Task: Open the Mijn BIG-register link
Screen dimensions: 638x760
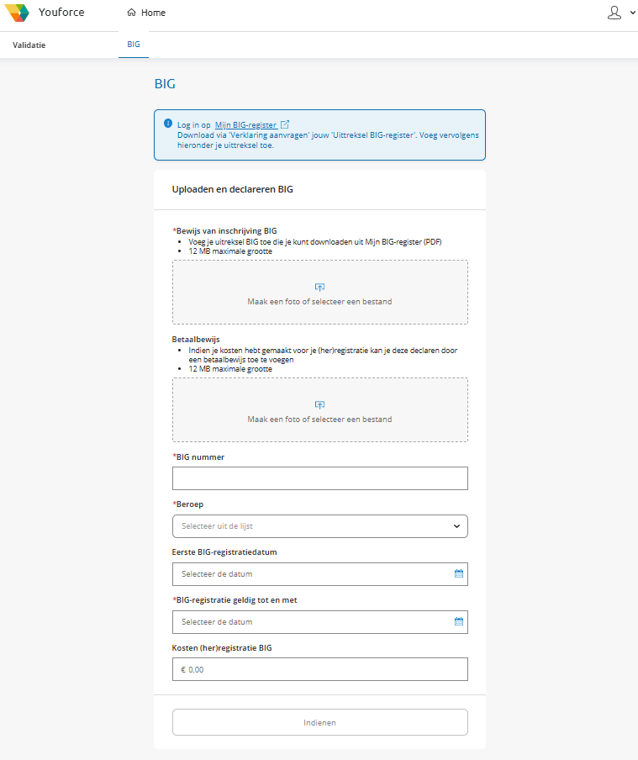Action: coord(245,124)
